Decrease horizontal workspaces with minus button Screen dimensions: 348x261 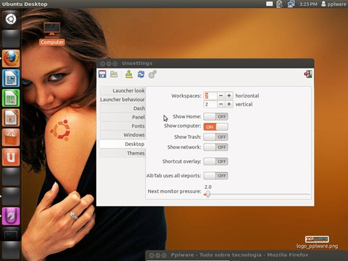tap(220, 96)
